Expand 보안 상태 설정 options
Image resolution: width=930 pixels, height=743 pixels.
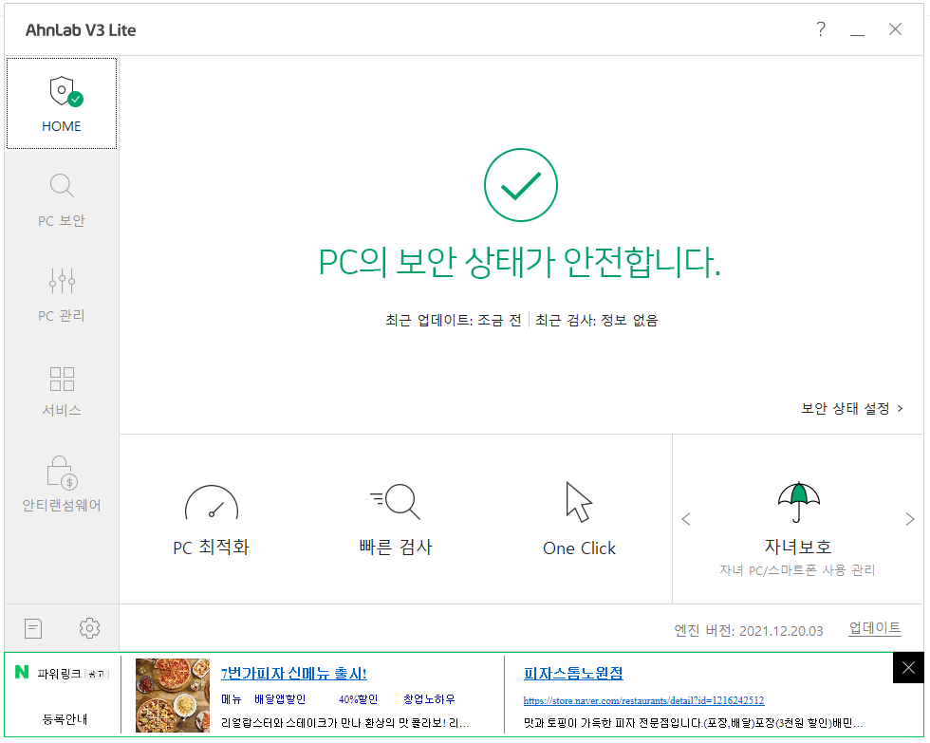pyautogui.click(x=851, y=406)
